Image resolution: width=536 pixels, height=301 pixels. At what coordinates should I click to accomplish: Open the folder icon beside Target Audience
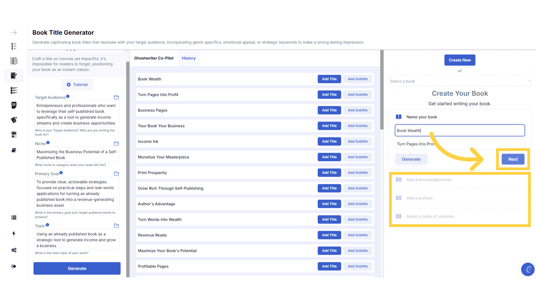coord(116,97)
